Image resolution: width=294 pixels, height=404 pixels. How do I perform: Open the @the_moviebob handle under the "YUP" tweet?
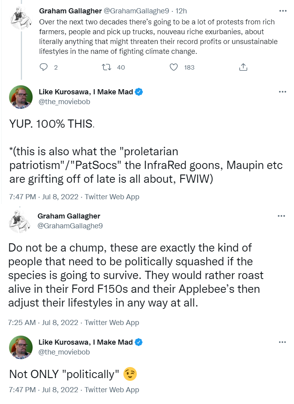click(x=64, y=102)
